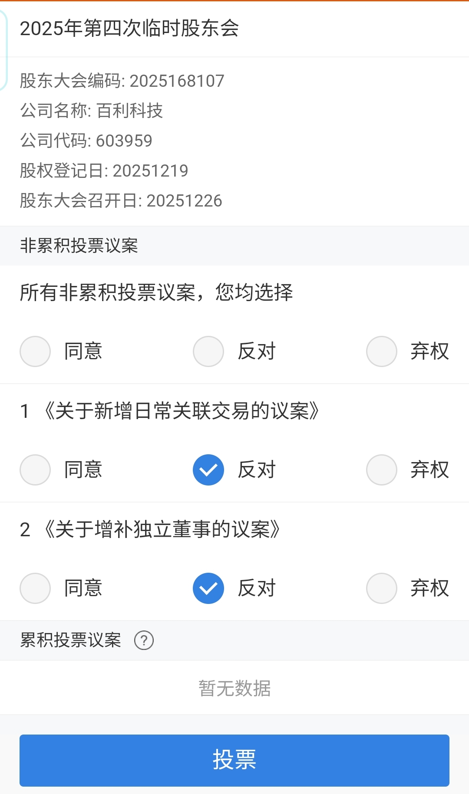Tap the 2025年第四次临时股东会 title

[129, 29]
